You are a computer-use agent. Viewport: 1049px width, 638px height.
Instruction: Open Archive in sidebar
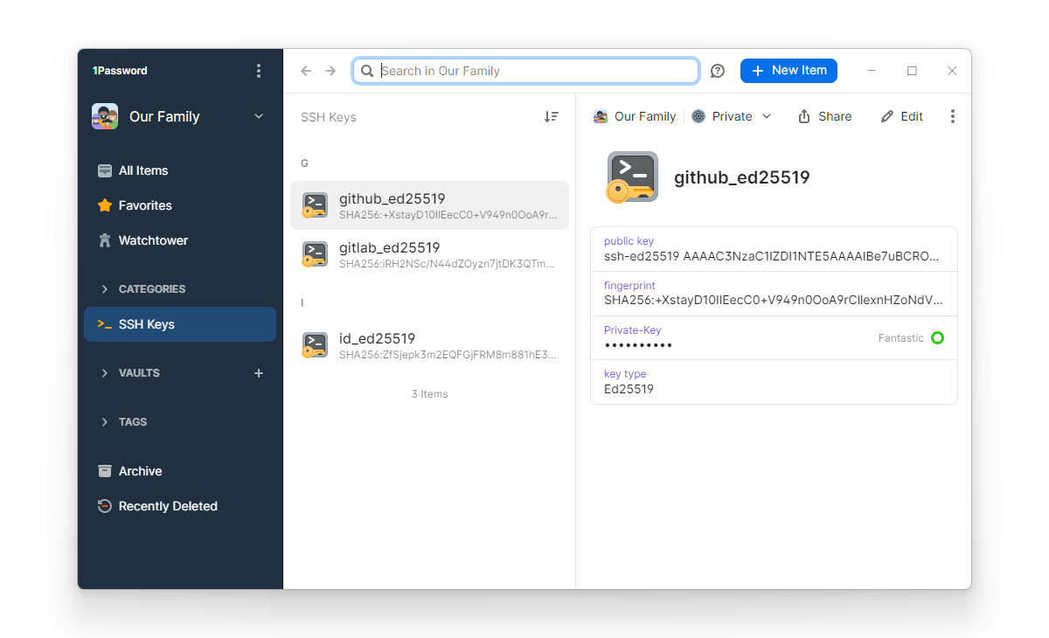click(x=180, y=471)
